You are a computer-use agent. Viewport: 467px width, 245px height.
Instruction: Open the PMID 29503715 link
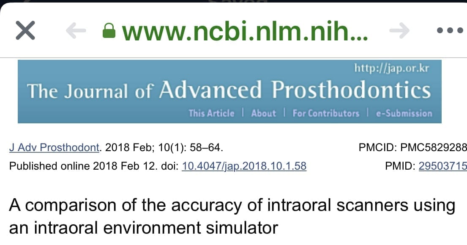click(x=442, y=166)
